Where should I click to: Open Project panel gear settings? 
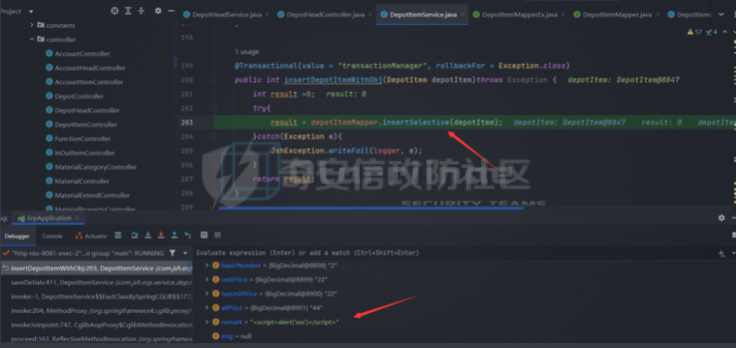click(x=158, y=11)
